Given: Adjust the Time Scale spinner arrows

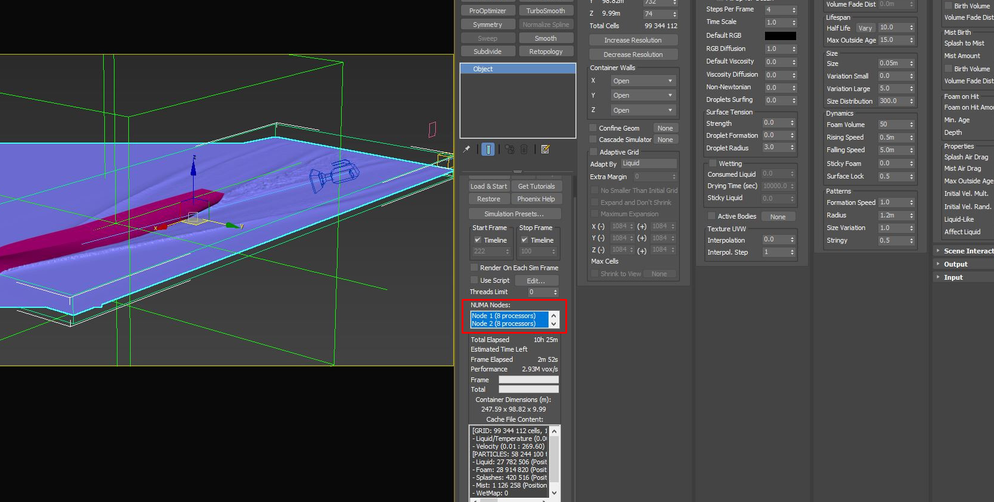Looking at the screenshot, I should pos(794,22).
